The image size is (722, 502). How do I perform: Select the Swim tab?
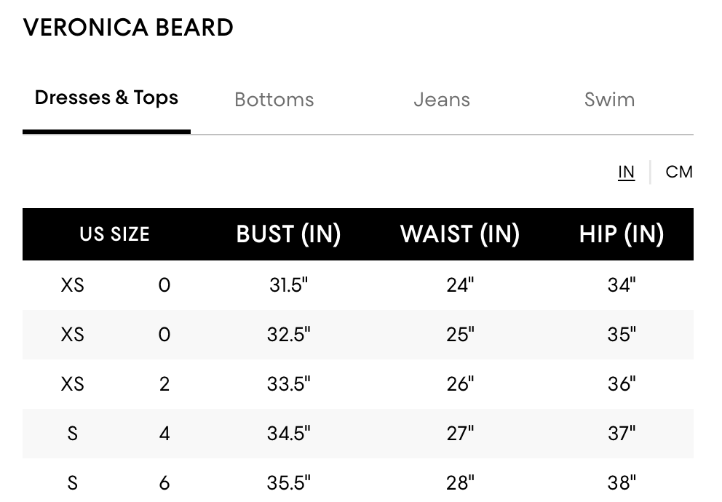click(x=609, y=100)
